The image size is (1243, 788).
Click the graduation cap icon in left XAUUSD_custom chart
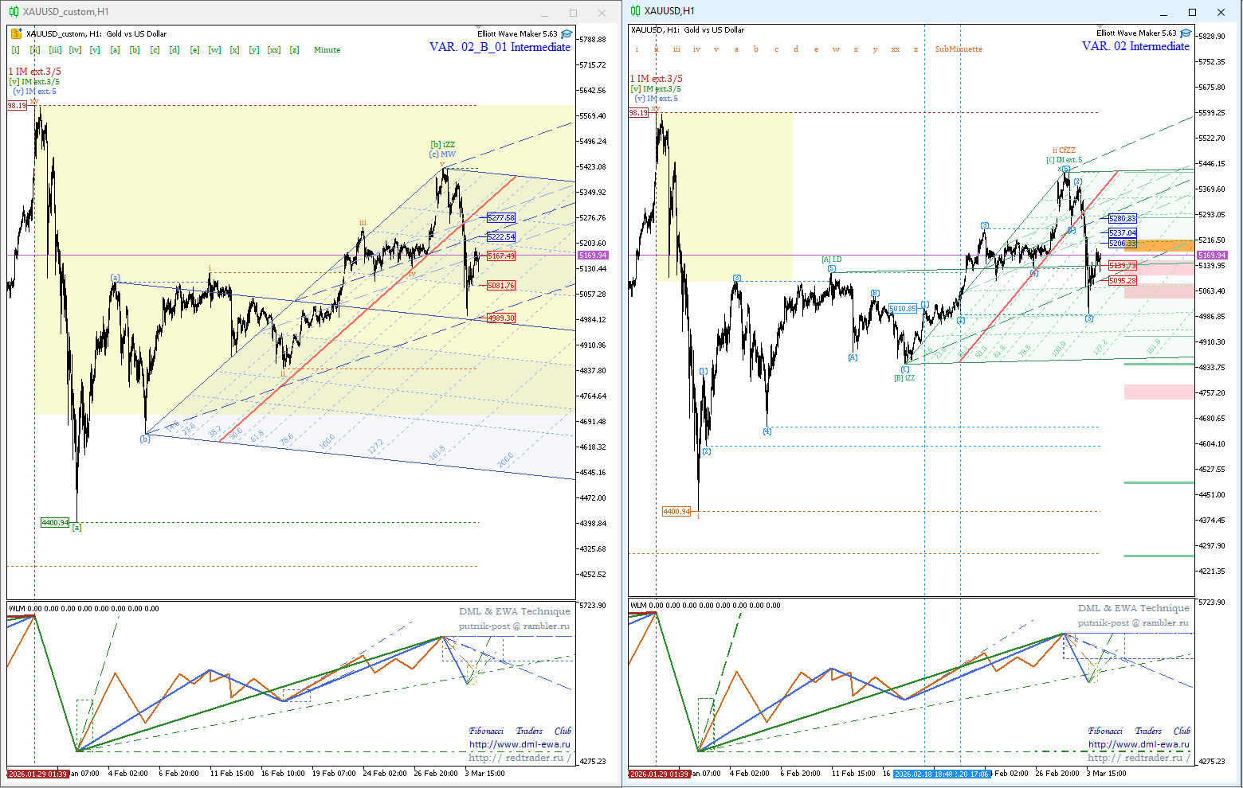click(x=567, y=34)
